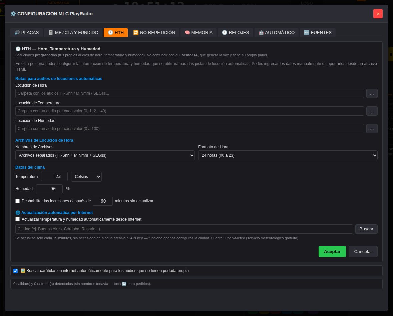Click the picture icon beside Buscar carátulas
393x316 pixels.
(x=23, y=271)
